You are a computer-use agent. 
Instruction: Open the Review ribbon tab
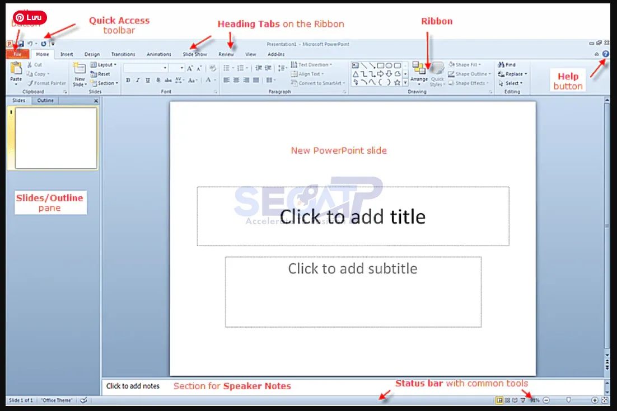click(x=226, y=54)
